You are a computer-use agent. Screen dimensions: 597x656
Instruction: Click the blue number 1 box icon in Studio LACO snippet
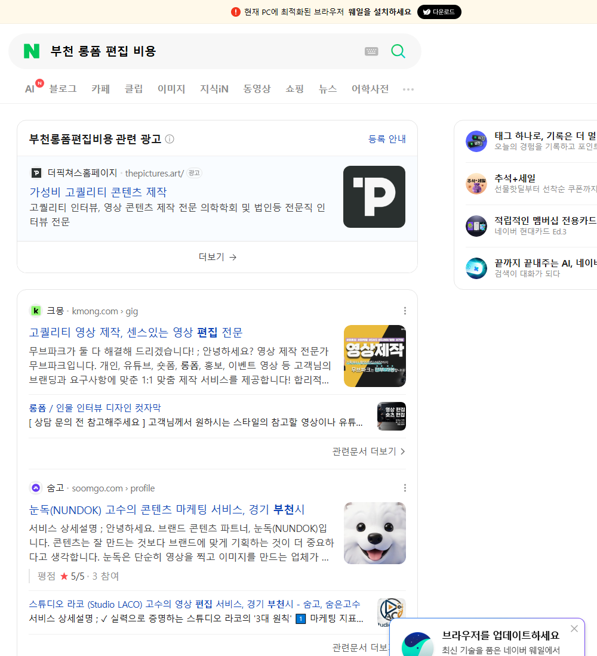pos(301,618)
